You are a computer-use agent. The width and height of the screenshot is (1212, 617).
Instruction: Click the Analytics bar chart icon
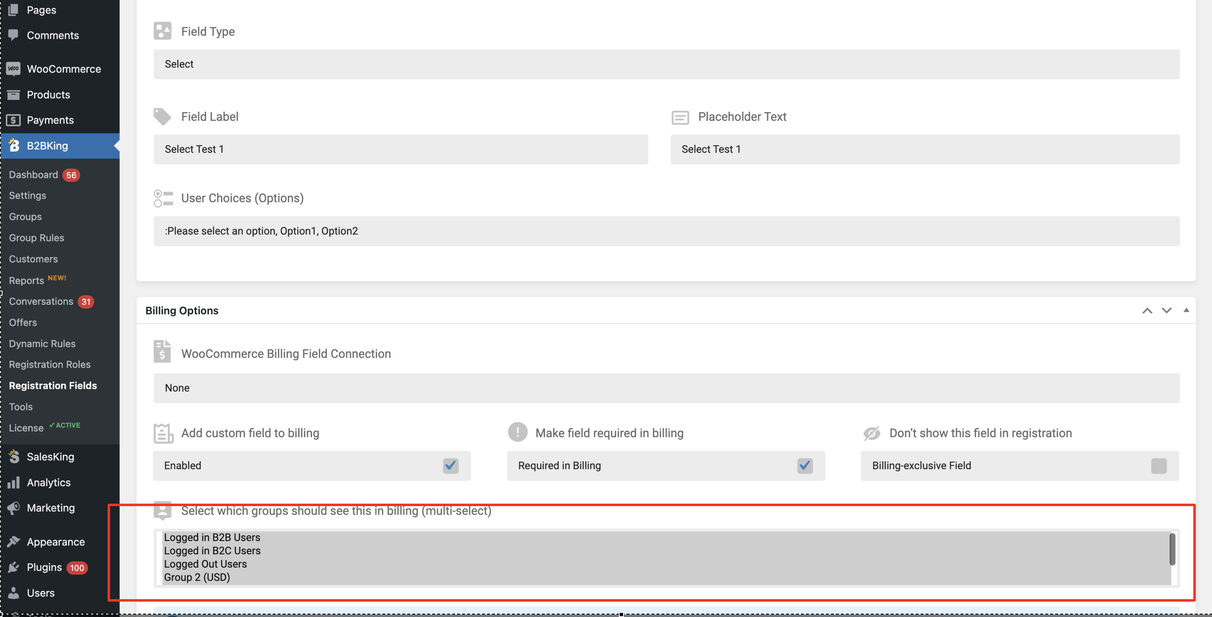(x=14, y=482)
